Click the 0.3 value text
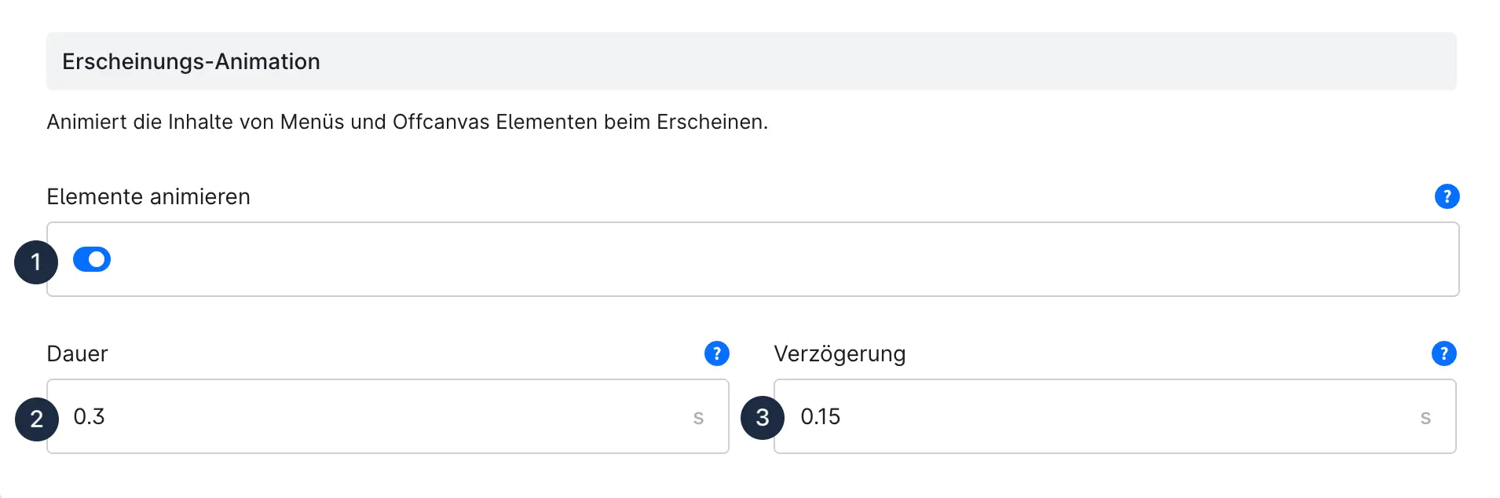The height and width of the screenshot is (498, 1500). (89, 416)
